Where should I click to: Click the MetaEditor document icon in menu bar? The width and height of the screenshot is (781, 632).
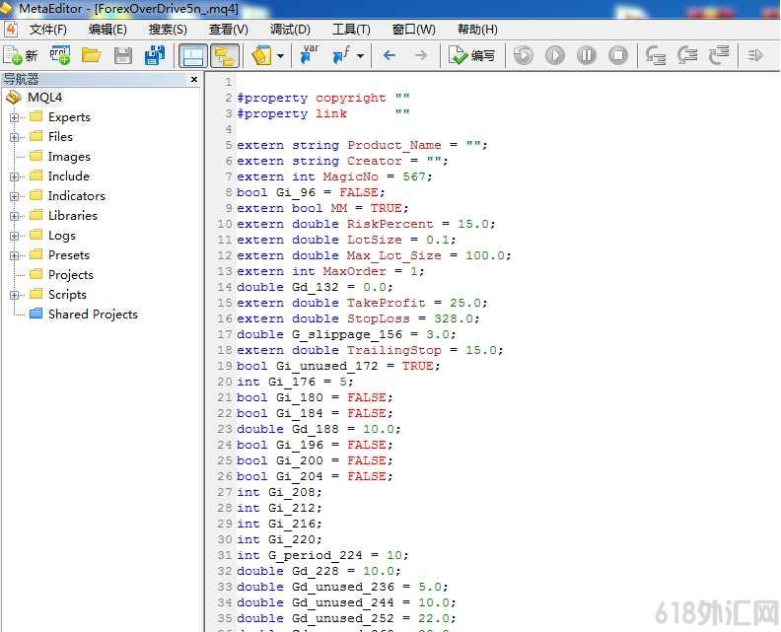coord(10,30)
